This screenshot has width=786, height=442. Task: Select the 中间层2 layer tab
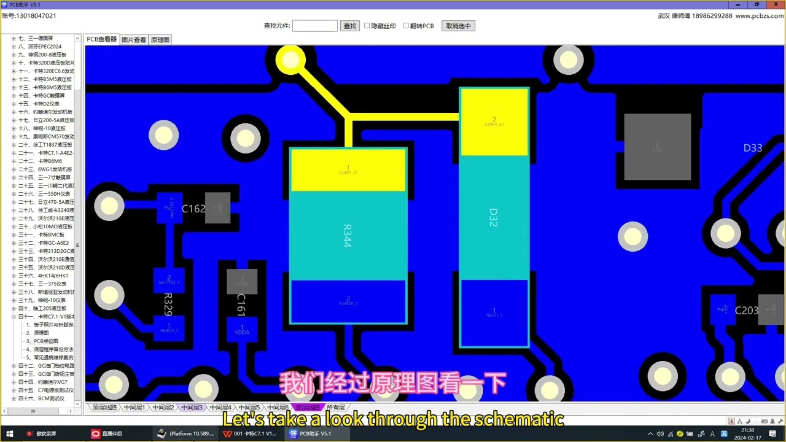(x=163, y=407)
